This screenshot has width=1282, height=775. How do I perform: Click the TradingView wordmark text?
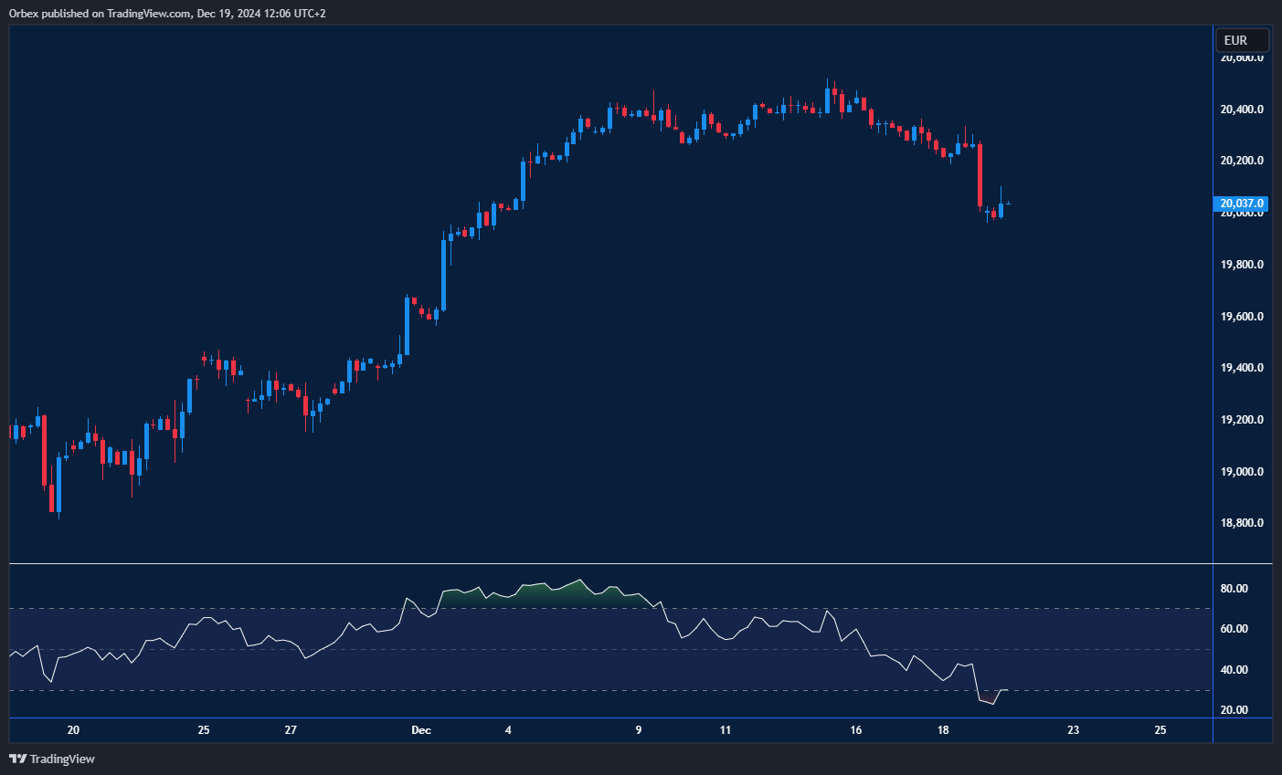point(62,759)
